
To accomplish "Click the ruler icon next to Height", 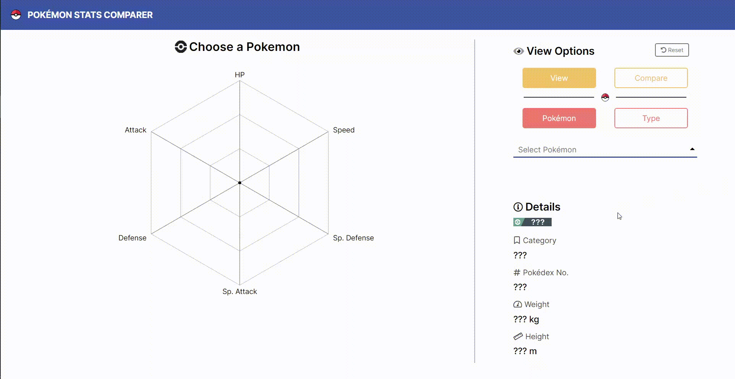I will pos(518,336).
